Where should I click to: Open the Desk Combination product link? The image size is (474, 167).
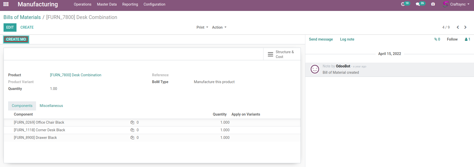coord(76,75)
